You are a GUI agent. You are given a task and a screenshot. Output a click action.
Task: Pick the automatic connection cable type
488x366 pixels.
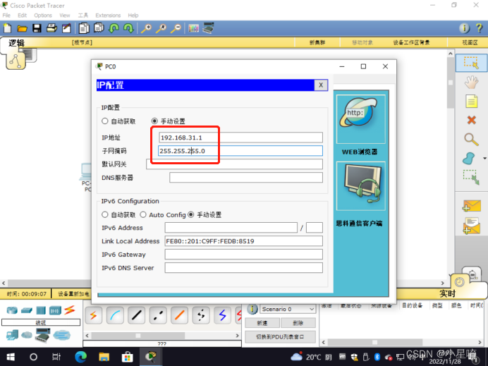(x=93, y=315)
